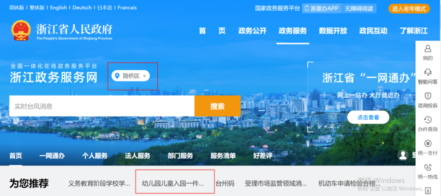
Task: Toggle 无障碍阅读 accessibility reading
Action: pos(359,9)
